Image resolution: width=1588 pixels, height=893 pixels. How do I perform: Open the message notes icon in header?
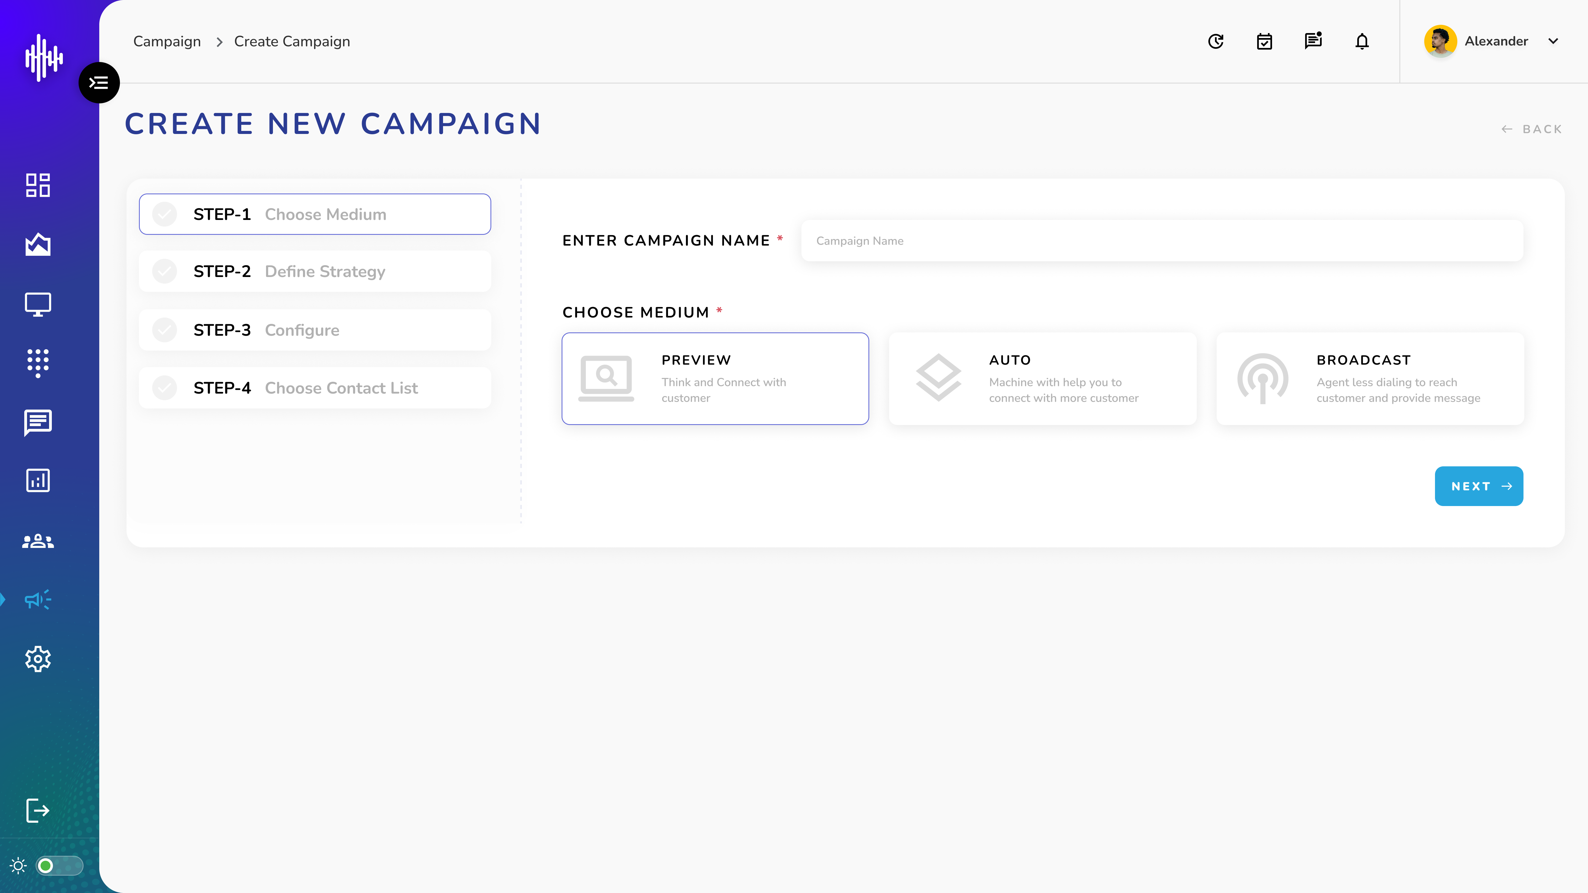coord(1313,41)
